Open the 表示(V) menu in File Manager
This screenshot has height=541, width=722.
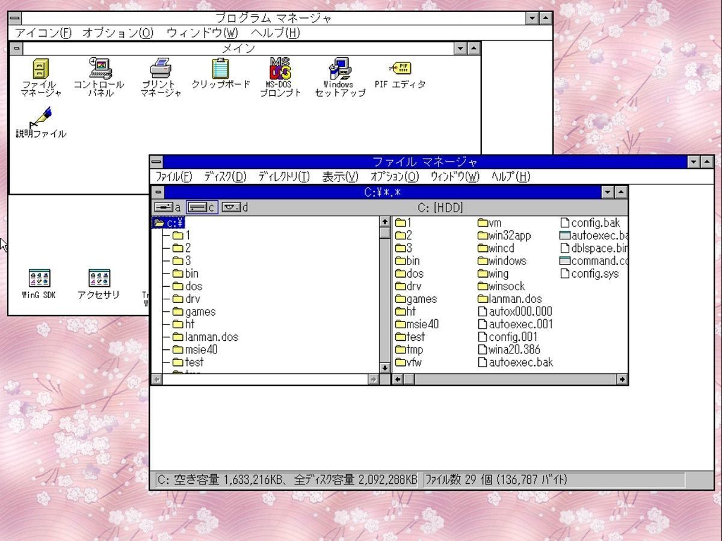[x=340, y=176]
